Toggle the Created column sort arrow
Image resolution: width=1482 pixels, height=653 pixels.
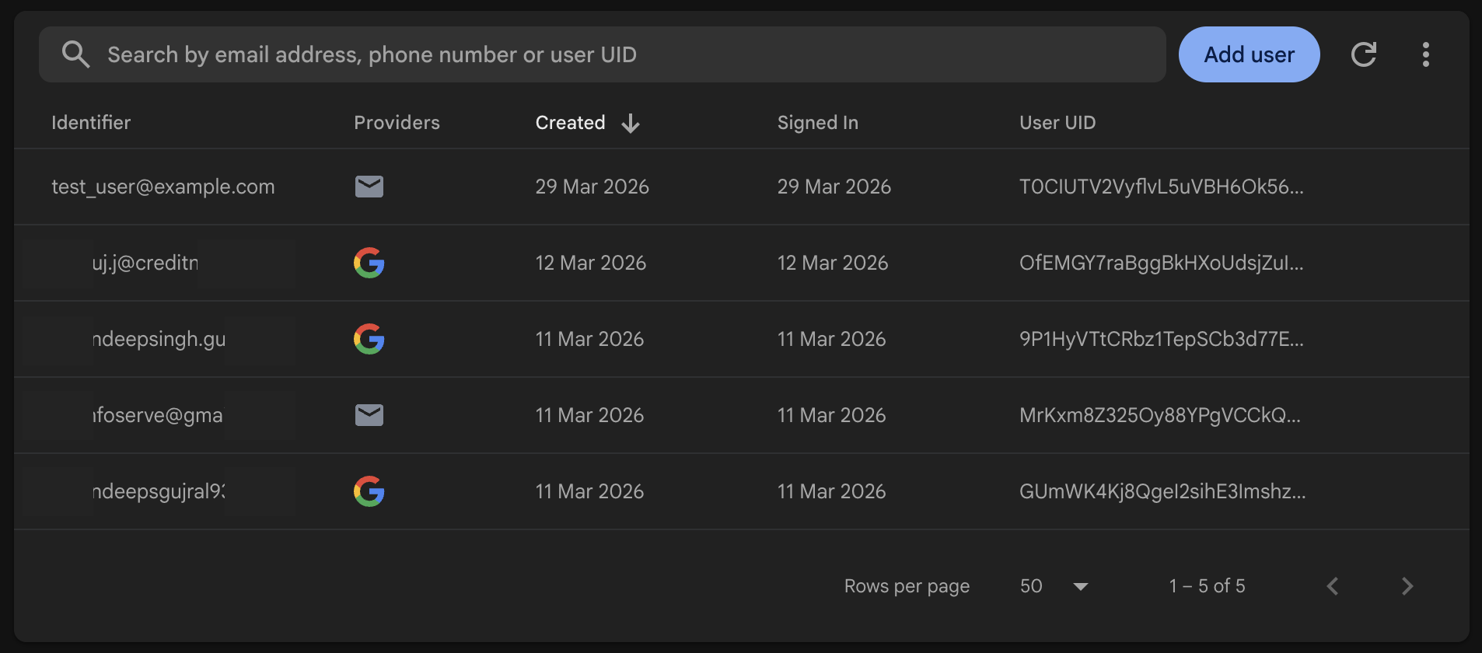click(631, 123)
